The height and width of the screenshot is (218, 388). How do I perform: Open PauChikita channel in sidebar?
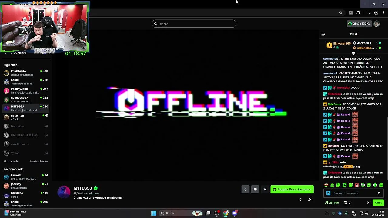(26, 73)
